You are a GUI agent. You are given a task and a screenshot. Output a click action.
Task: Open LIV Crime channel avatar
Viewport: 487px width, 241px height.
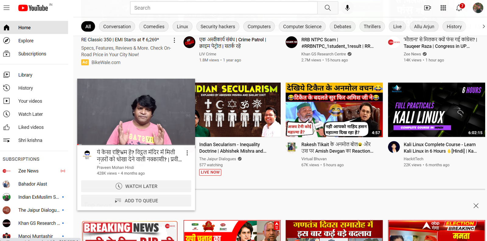tap(189, 42)
